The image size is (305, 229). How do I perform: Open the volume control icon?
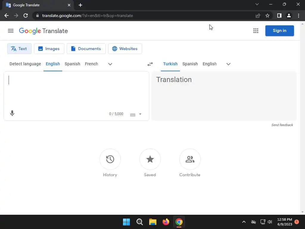pos(270,222)
